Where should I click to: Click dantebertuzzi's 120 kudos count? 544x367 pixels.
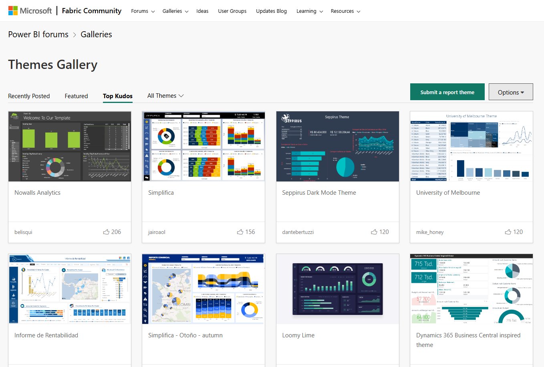click(384, 232)
